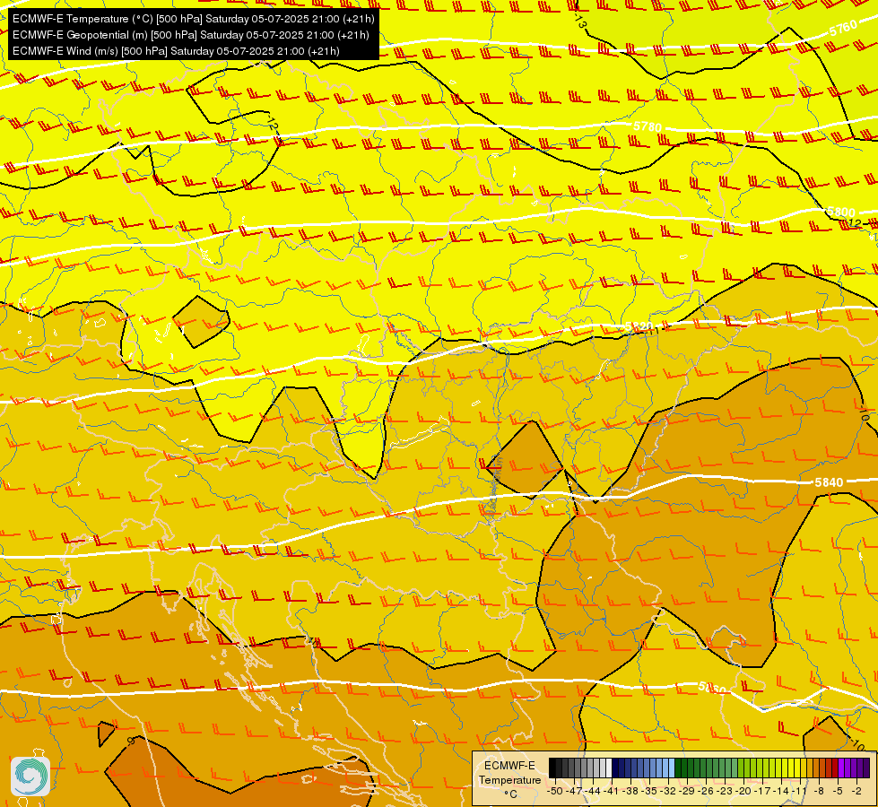Screen dimensions: 878x807
Task: Click the 5780 geopotential contour label
Action: pos(648,126)
